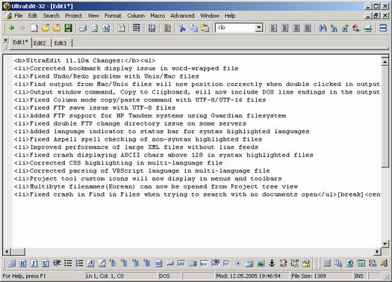Open the Format menu

coord(113,16)
